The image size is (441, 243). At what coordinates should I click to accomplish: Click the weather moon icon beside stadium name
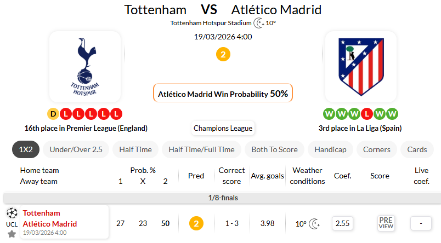coord(259,23)
